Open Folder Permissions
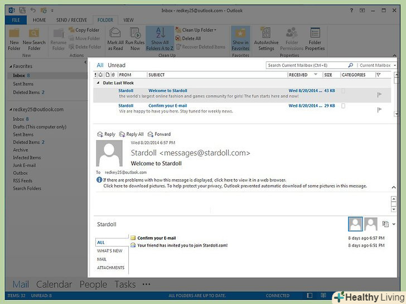406x304 pixels. point(292,40)
